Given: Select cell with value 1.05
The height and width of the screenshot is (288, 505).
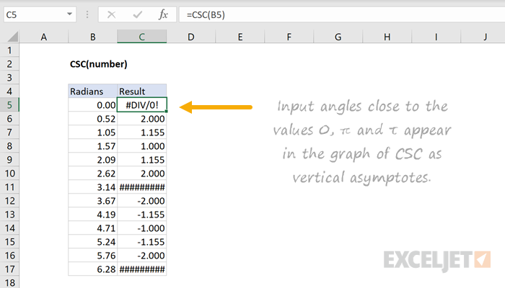Looking at the screenshot, I should pyautogui.click(x=93, y=132).
